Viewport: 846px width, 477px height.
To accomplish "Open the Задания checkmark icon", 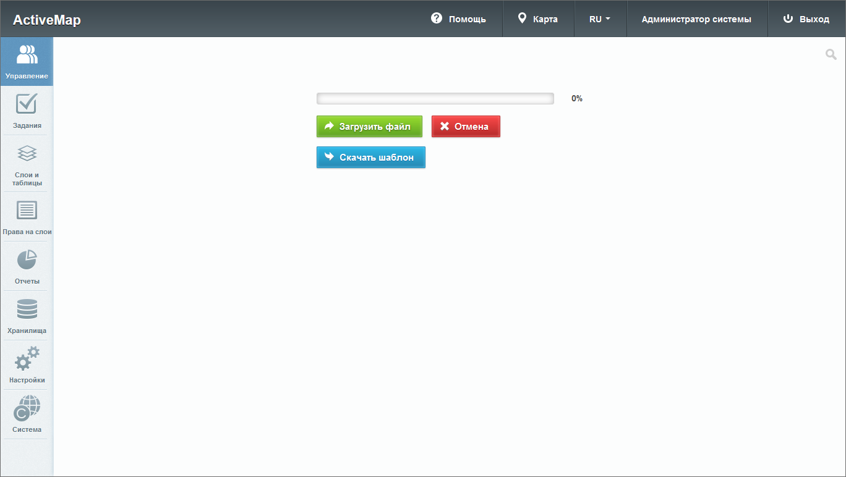I will click(27, 104).
